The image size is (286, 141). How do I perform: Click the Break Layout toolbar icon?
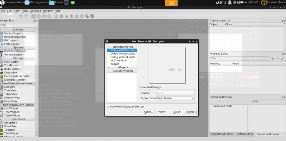(x=87, y=16)
